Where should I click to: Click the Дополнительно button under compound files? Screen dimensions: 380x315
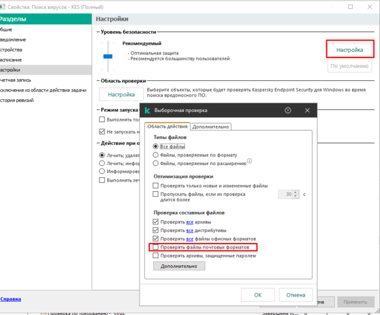pyautogui.click(x=179, y=266)
